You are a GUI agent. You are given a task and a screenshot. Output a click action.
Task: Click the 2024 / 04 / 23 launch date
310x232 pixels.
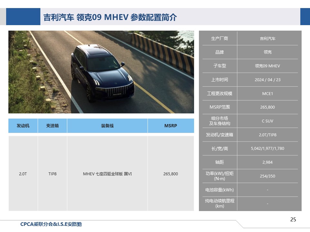tap(267, 80)
